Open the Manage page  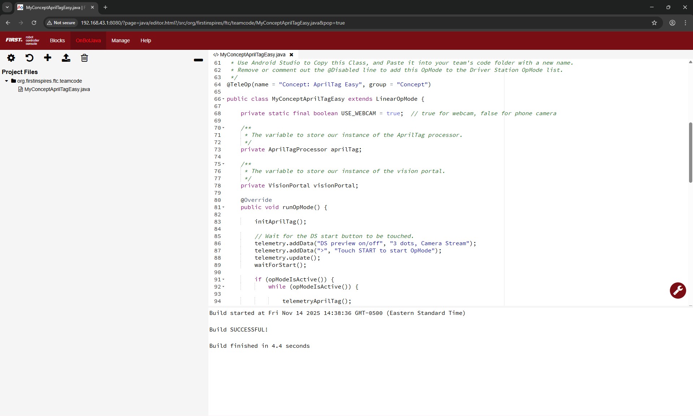click(121, 40)
